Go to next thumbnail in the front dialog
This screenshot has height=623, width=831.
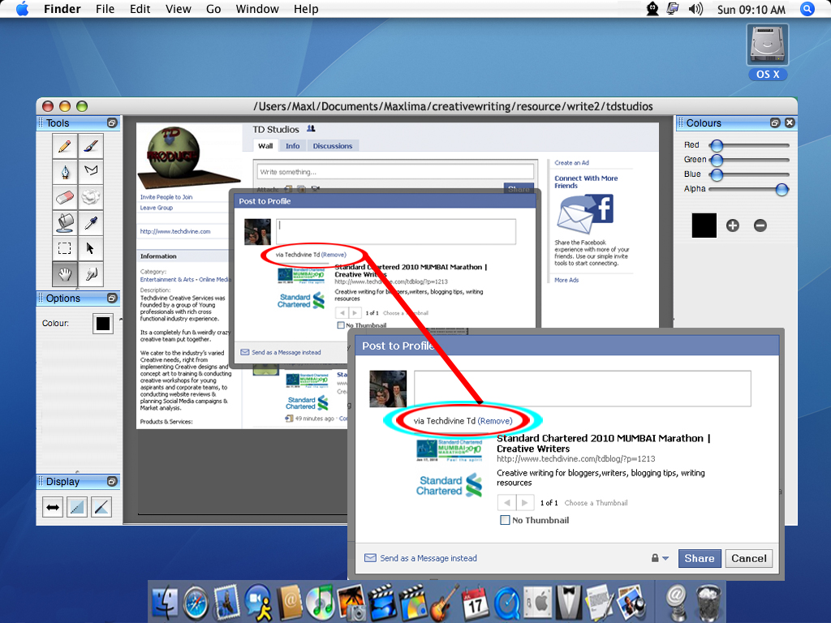click(x=525, y=503)
